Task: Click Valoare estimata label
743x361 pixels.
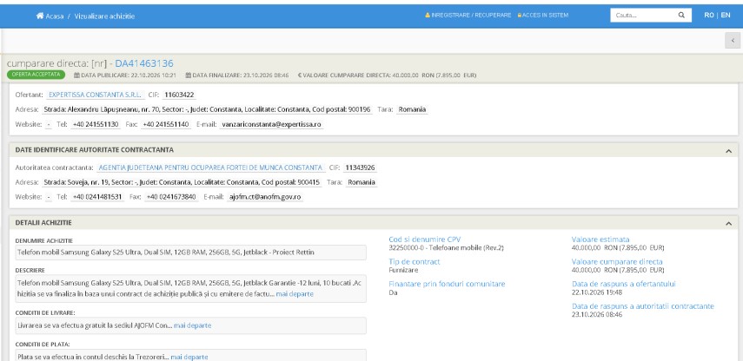Action: 600,240
